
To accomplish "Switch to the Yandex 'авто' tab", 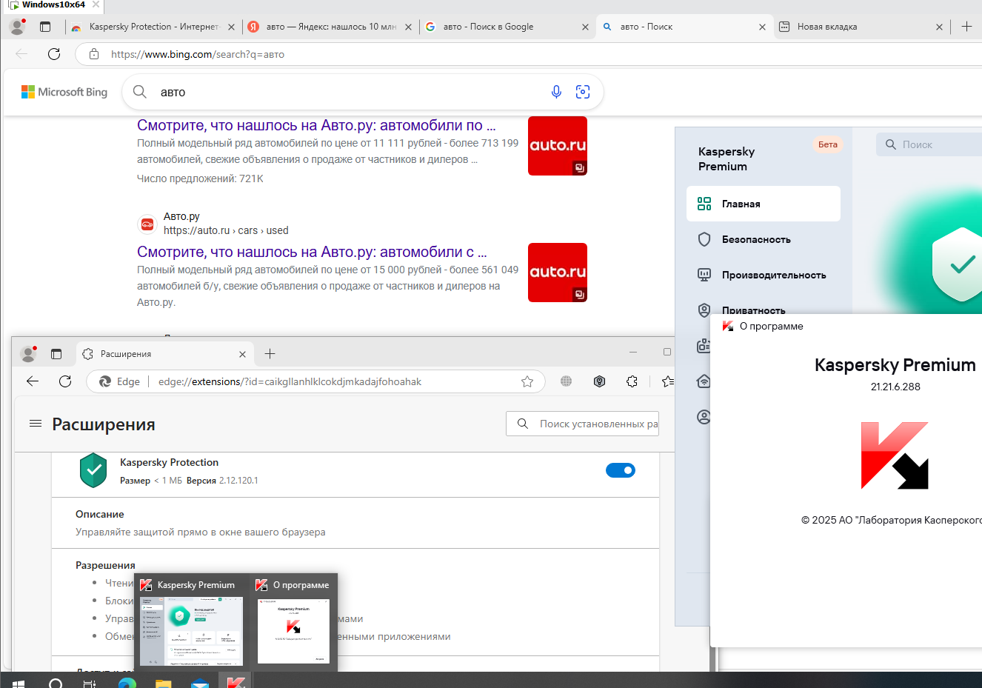I will click(x=330, y=27).
